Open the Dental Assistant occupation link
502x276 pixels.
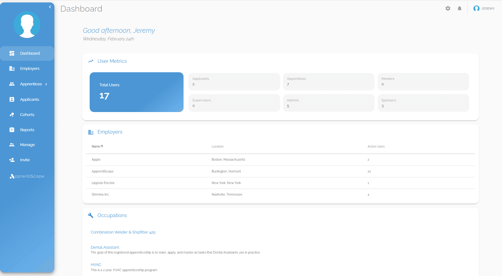click(105, 247)
